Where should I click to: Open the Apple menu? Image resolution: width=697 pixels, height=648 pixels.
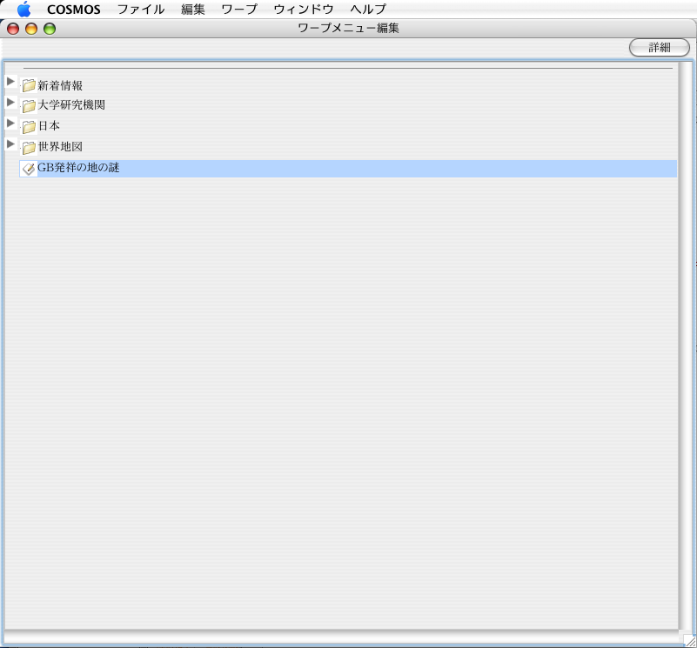pyautogui.click(x=23, y=10)
